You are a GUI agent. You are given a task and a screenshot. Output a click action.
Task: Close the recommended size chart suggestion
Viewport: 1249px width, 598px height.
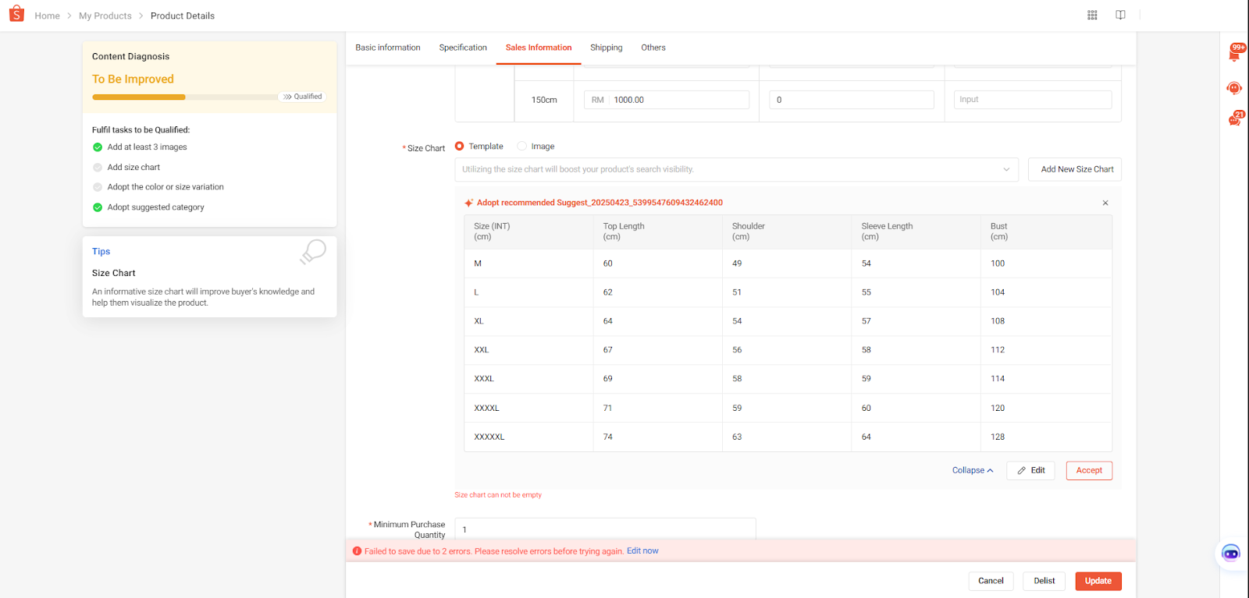click(1105, 203)
